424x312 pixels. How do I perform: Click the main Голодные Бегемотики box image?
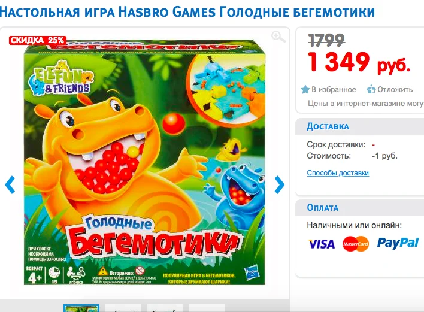pos(144,162)
